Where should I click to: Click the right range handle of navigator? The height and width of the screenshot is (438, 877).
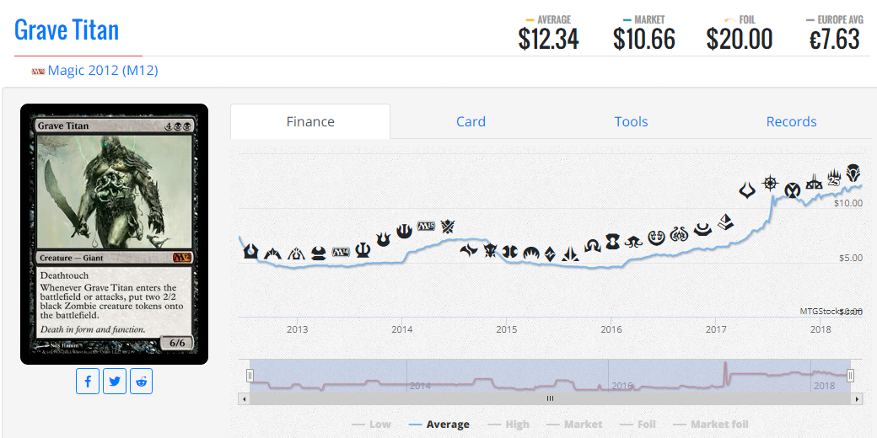click(850, 376)
